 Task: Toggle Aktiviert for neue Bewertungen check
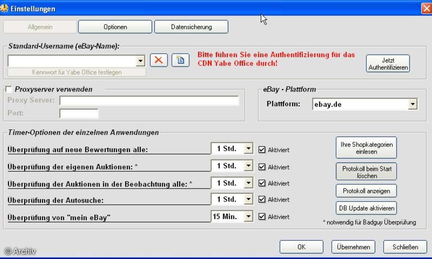(x=262, y=150)
